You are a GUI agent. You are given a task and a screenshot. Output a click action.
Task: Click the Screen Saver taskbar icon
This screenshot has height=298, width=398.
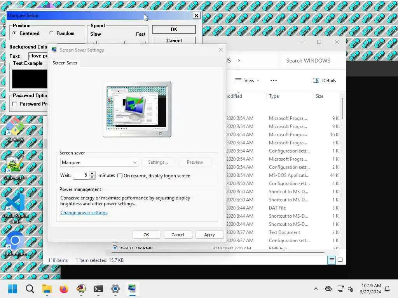[132, 289]
